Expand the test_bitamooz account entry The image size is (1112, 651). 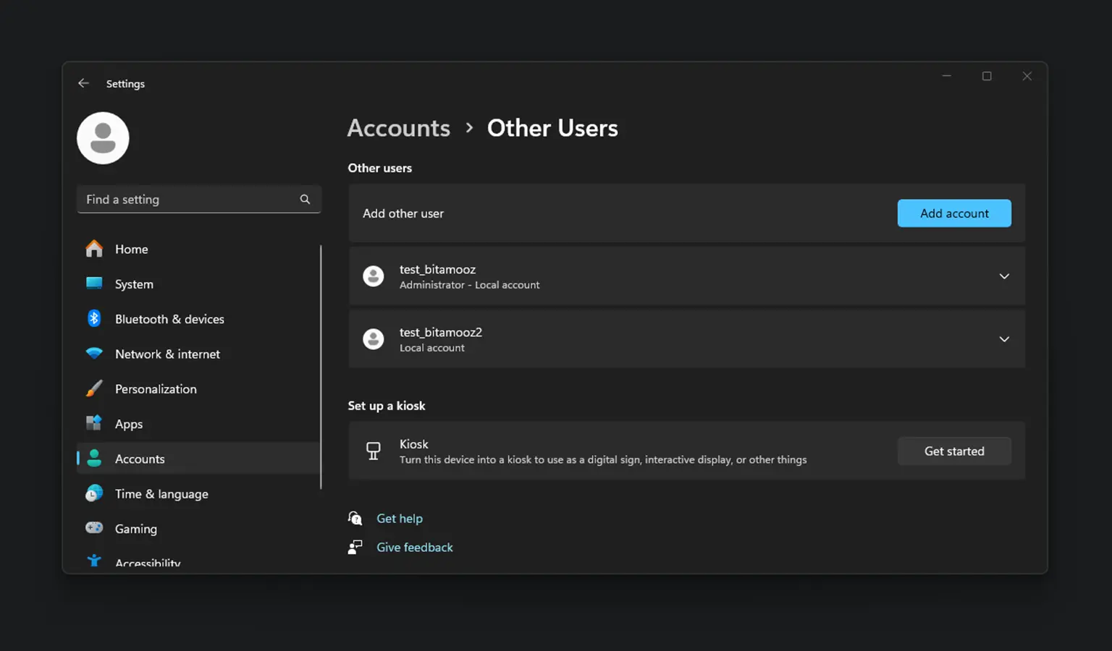(1003, 276)
